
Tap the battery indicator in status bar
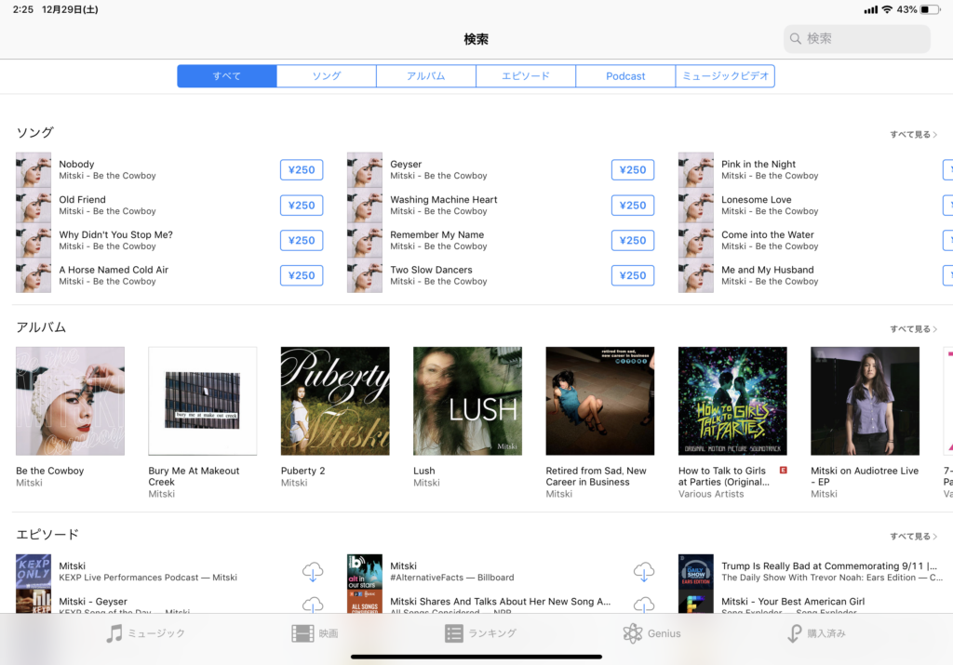pyautogui.click(x=930, y=9)
